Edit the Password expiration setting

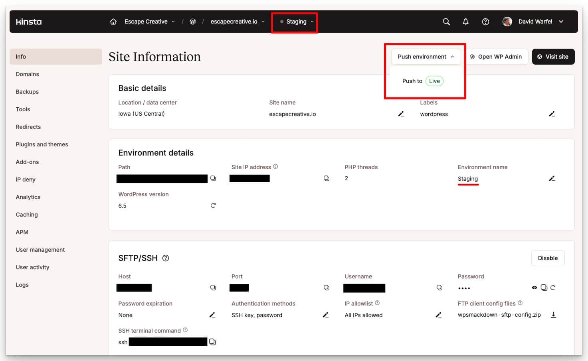click(212, 315)
